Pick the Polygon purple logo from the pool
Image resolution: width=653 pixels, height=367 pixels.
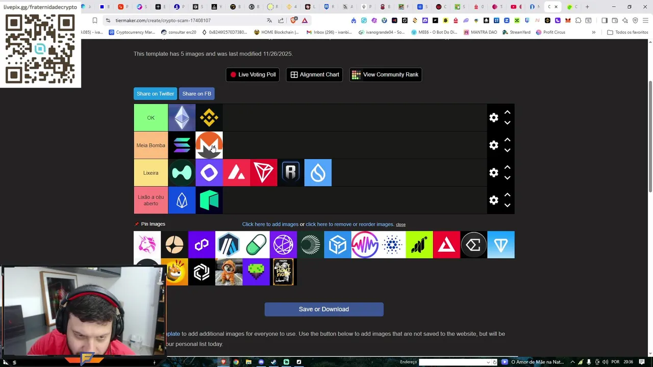202,245
